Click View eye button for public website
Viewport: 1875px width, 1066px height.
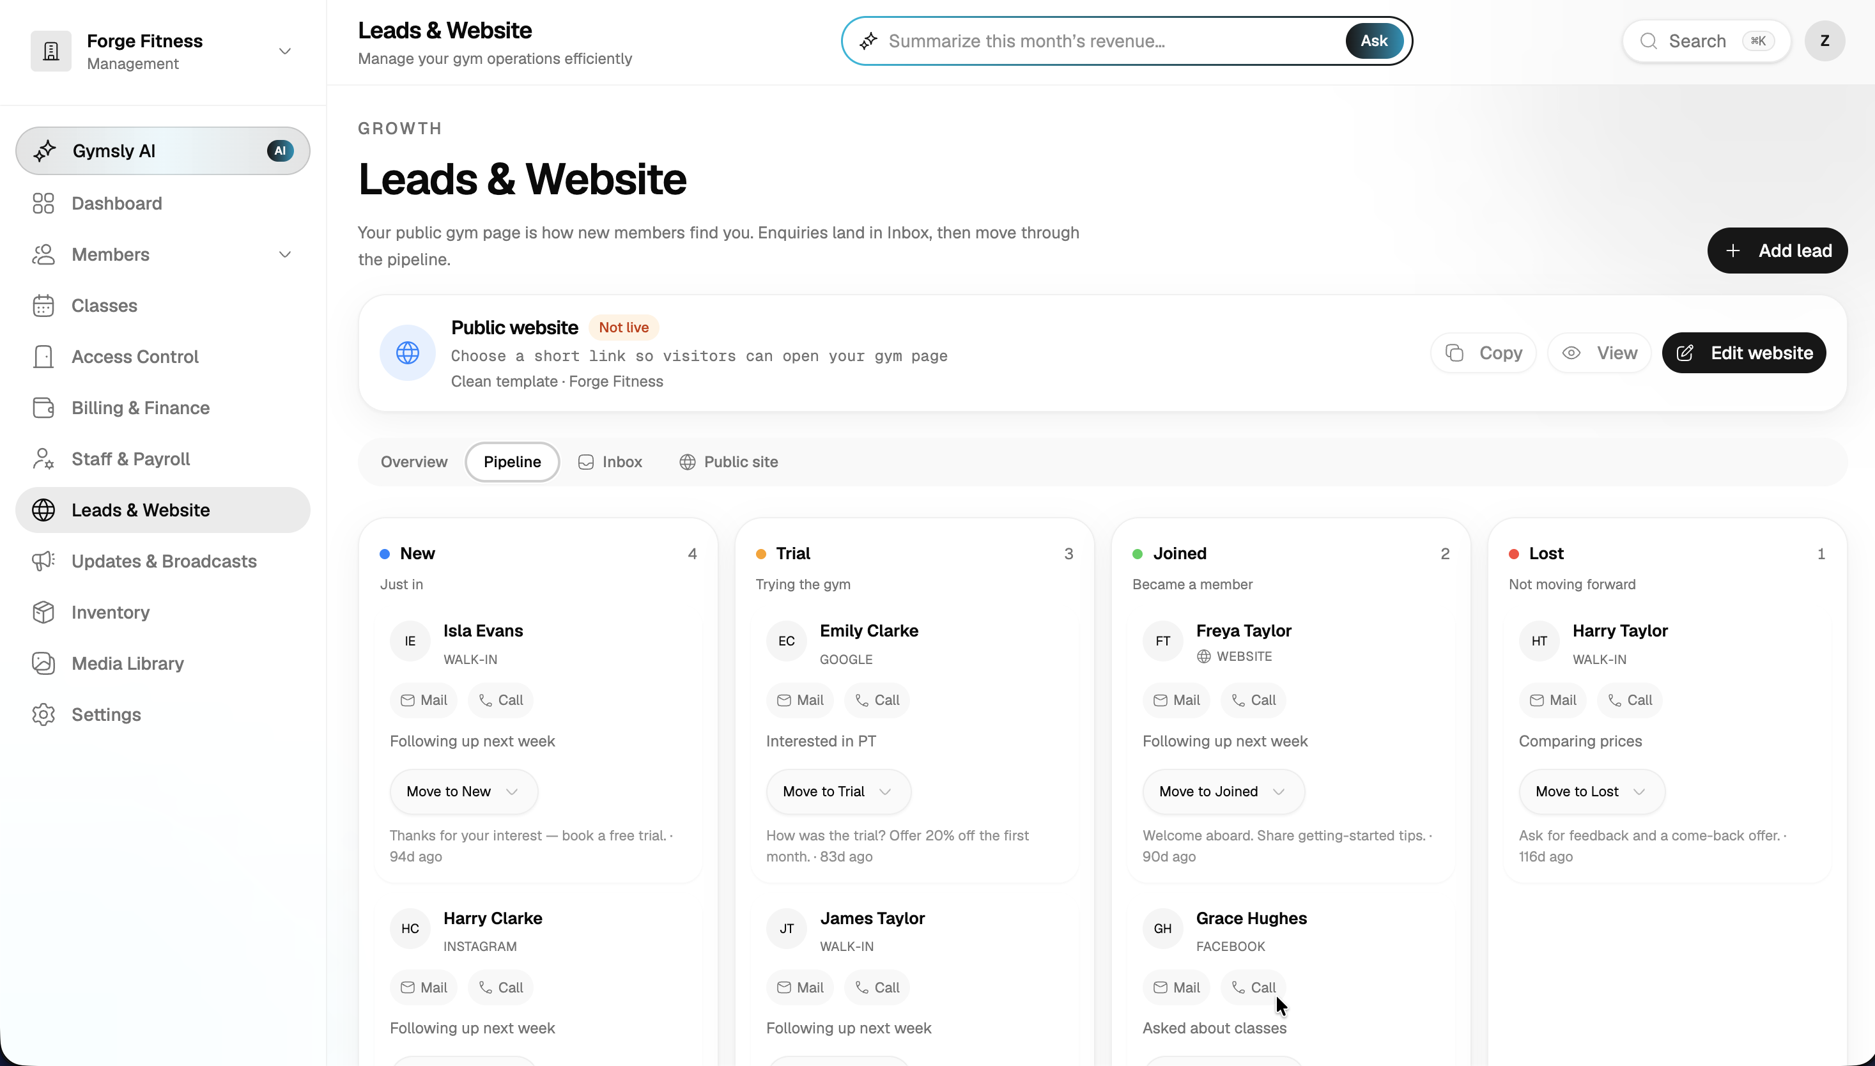[x=1599, y=353]
